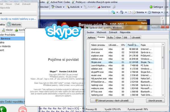170x112 pixels.
Task: Select the taskmgr.exe process row
Action: coord(122,85)
